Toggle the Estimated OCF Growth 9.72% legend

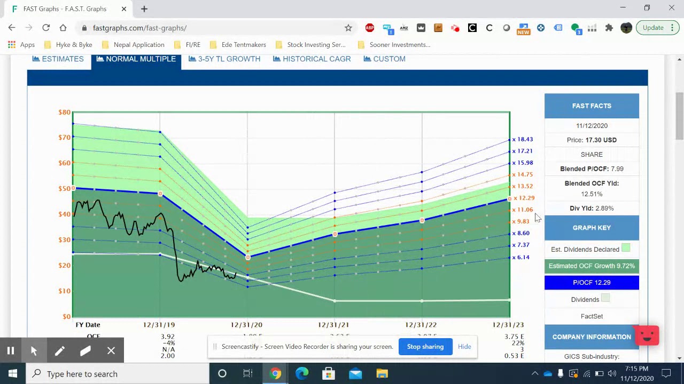point(592,266)
